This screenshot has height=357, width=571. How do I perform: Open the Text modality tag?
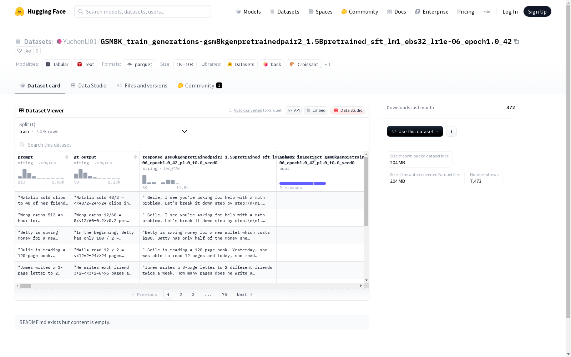point(86,64)
